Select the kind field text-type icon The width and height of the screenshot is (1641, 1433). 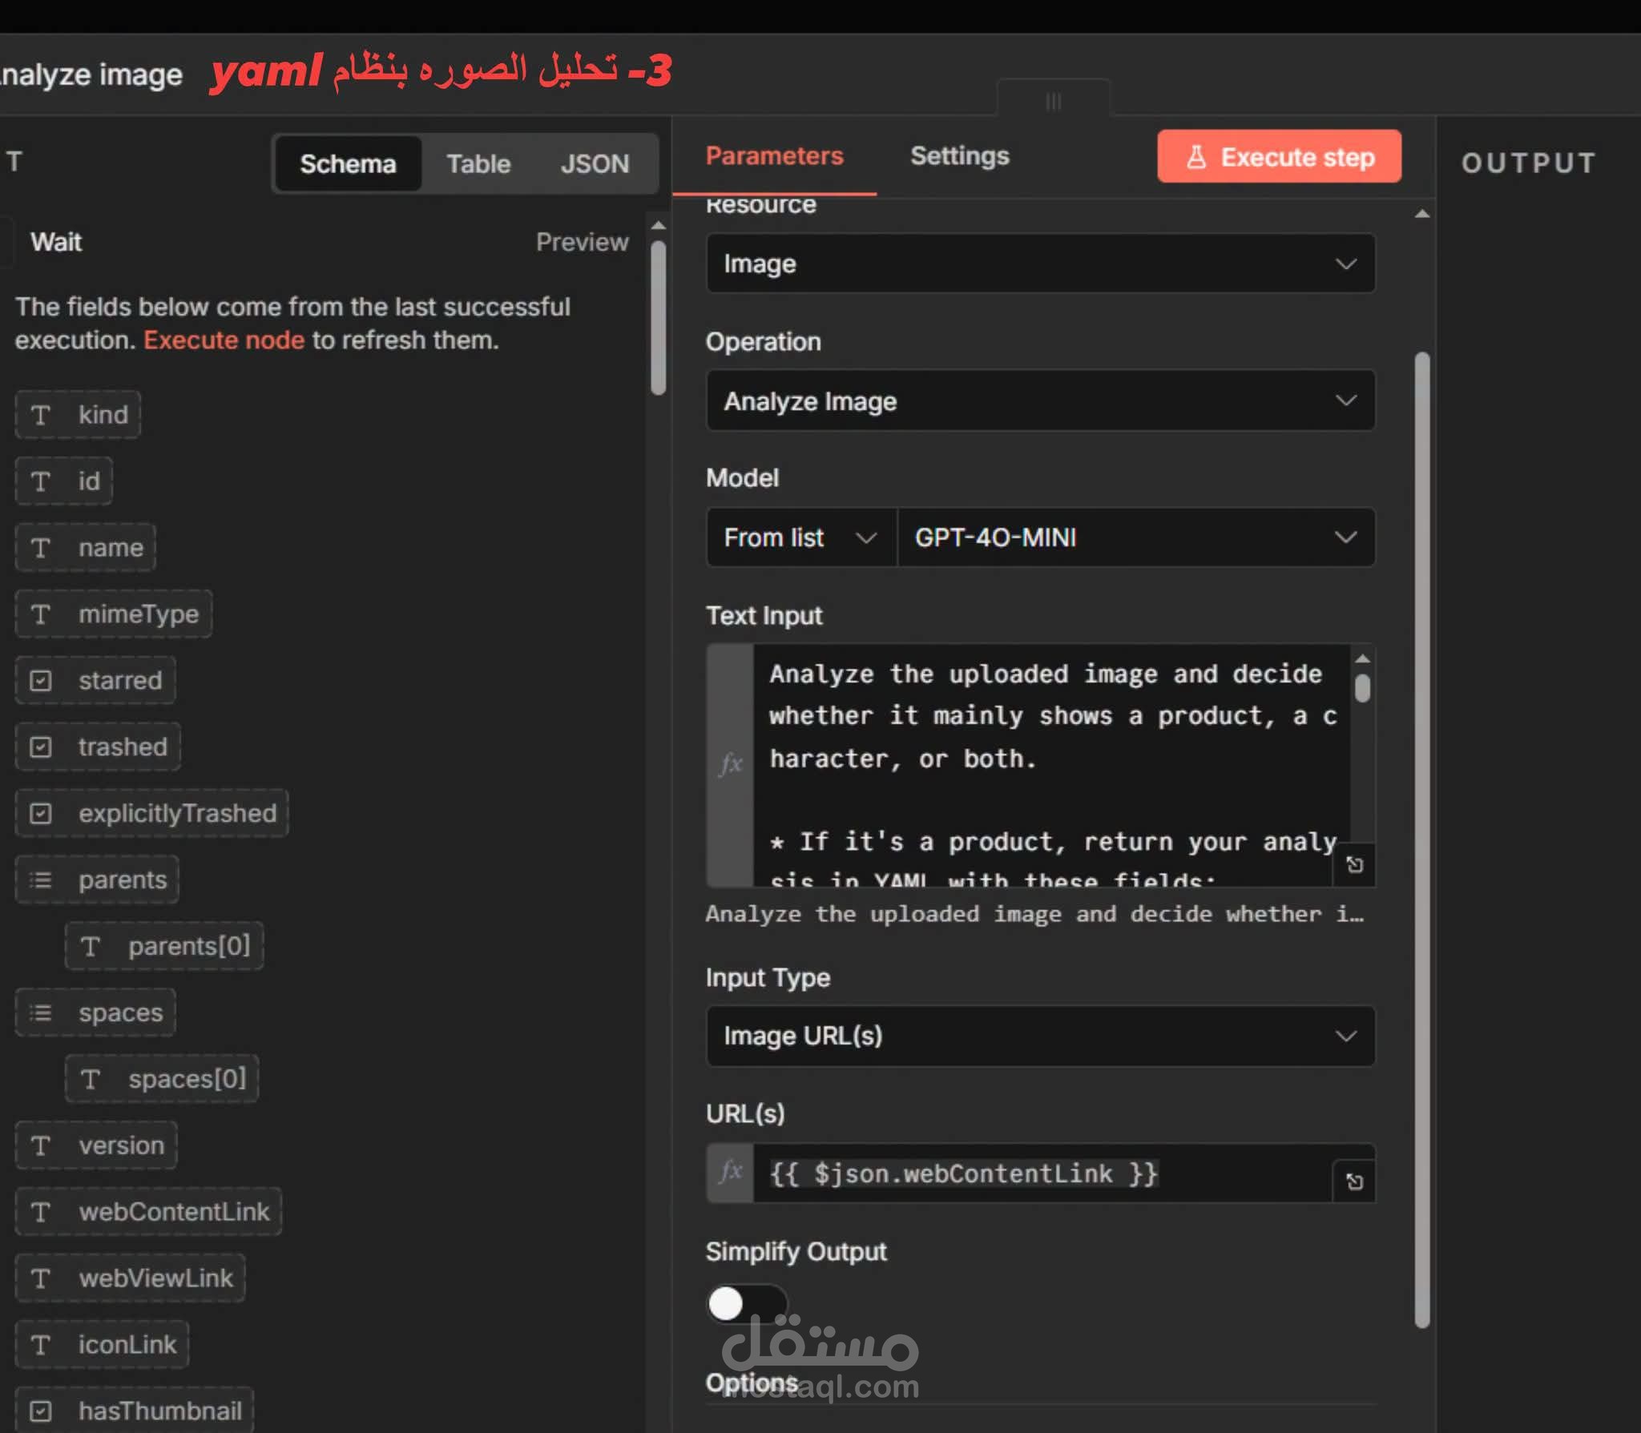[x=41, y=415]
